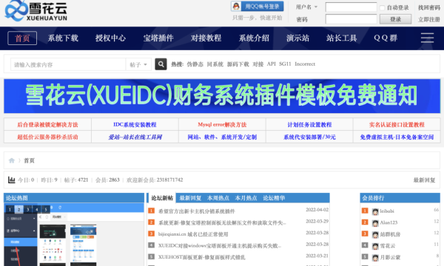Click the 雪花云(XUEIDC) blue banner
This screenshot has width=444, height=266.
222,96
